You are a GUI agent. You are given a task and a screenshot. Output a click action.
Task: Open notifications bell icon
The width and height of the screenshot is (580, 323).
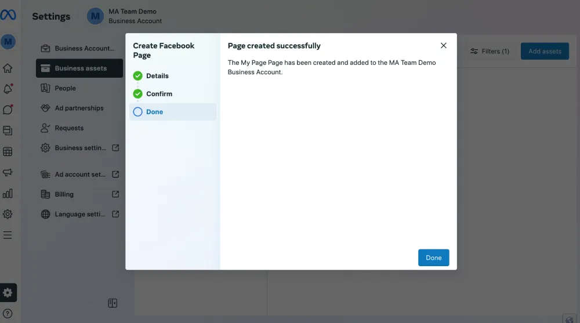point(8,89)
